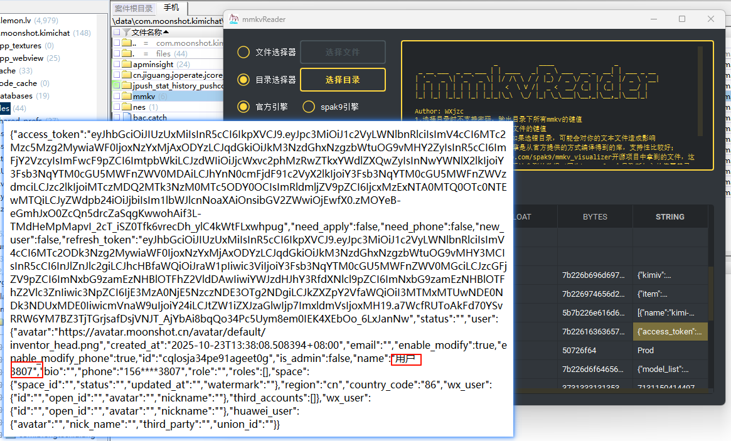Screen dimensions: 731x441
Task: Click the data table vertical scrollbar thumb
Action: (710, 294)
